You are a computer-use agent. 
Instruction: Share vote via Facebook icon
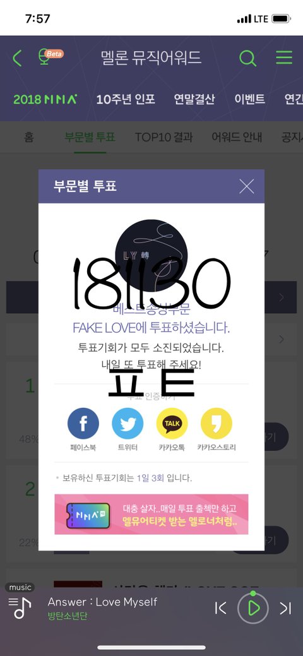[x=83, y=424]
